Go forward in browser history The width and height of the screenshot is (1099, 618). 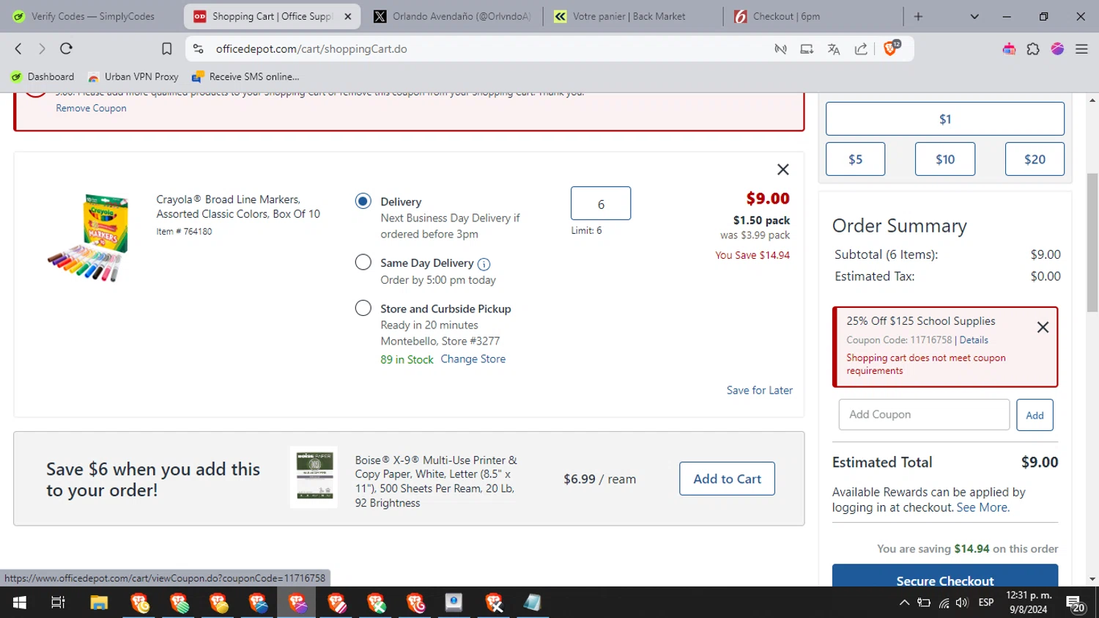coord(42,48)
